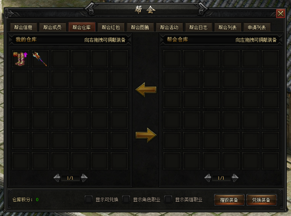Go to previous page in 我的仓库
Viewport: 291px width, 216px height.
57,178
